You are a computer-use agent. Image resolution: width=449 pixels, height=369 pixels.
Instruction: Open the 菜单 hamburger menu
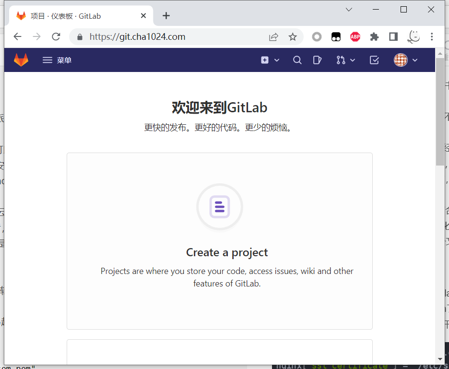point(57,60)
